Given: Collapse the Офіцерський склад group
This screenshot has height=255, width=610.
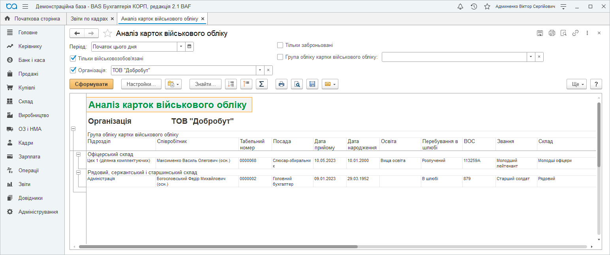Looking at the screenshot, I should point(78,154).
